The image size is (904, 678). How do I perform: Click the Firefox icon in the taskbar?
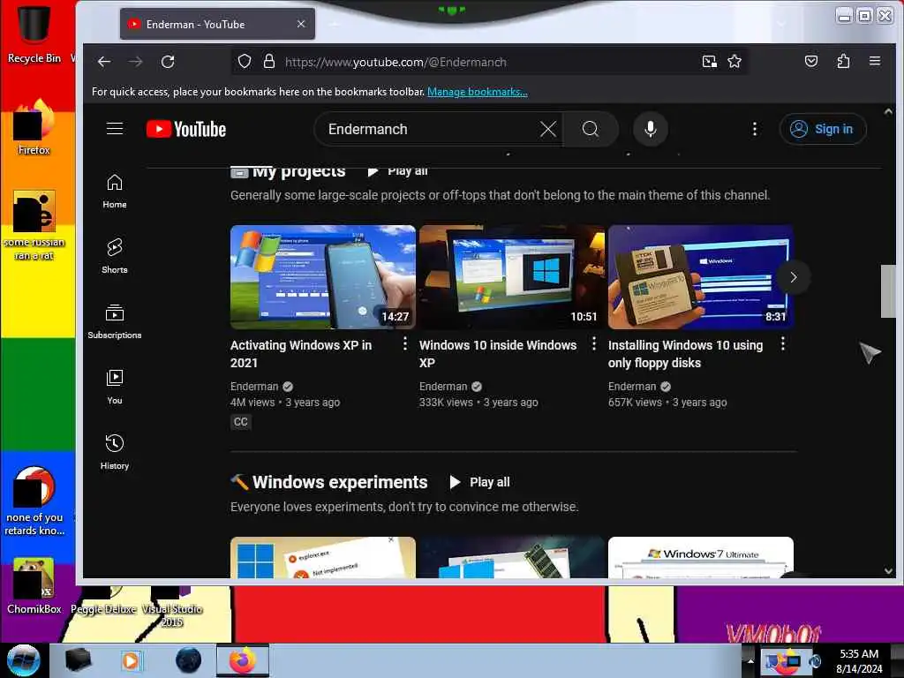243,660
